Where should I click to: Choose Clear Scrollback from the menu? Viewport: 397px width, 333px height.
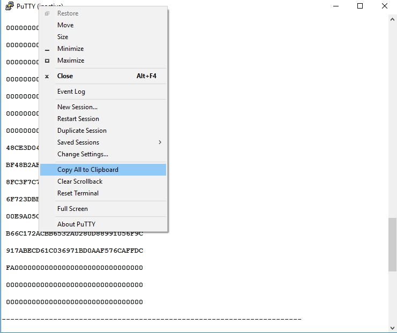pos(80,181)
